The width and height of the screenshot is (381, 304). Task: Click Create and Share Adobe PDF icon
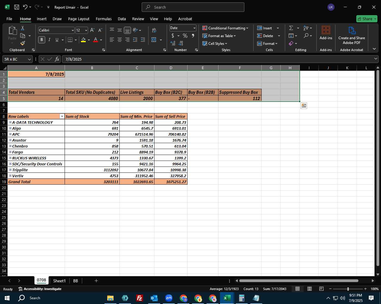[x=352, y=35]
